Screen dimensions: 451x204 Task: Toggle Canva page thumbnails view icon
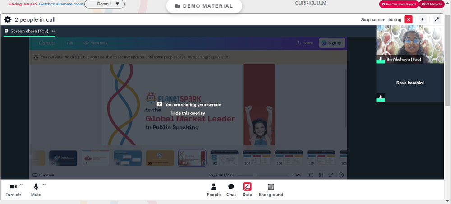point(311,175)
